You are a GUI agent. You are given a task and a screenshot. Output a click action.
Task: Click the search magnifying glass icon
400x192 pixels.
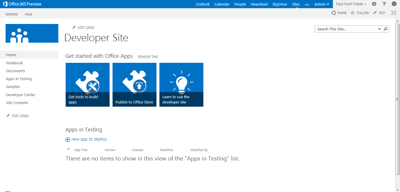tap(386, 29)
